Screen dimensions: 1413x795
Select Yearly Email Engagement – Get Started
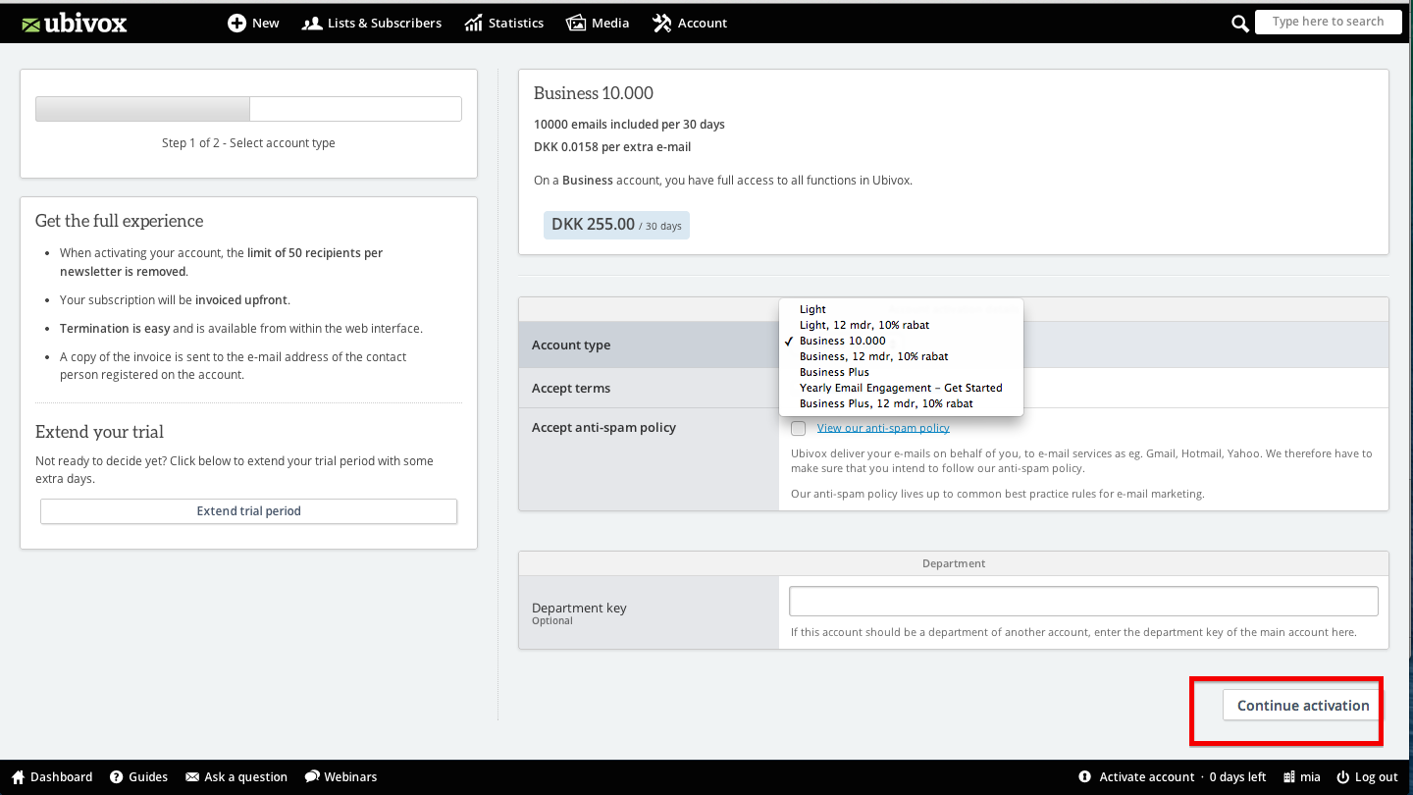coord(901,388)
